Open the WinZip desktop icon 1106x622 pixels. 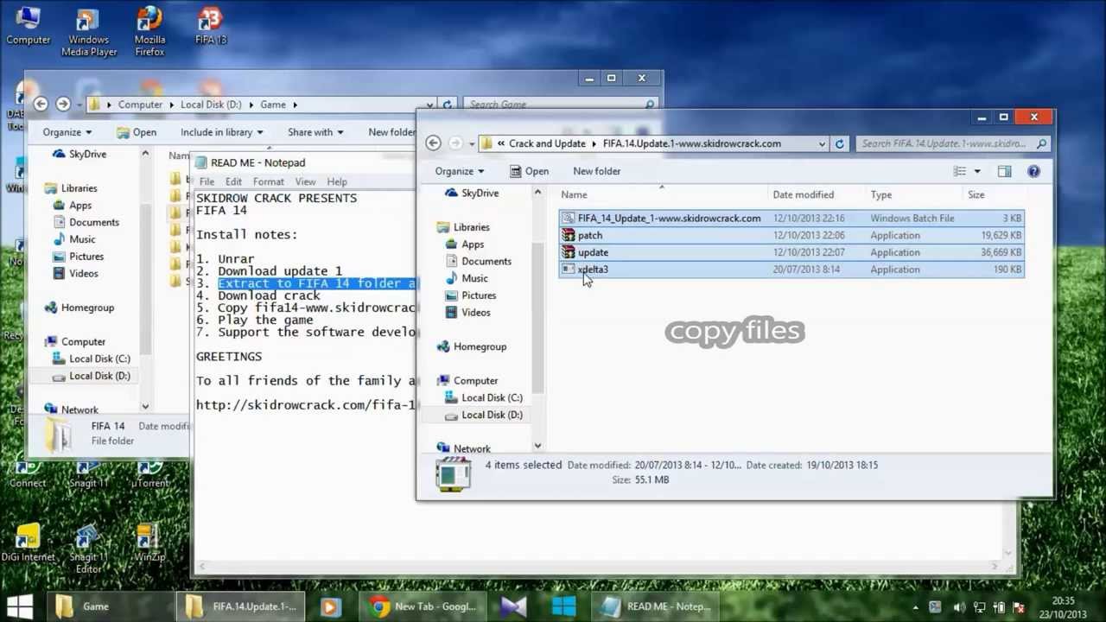149,544
